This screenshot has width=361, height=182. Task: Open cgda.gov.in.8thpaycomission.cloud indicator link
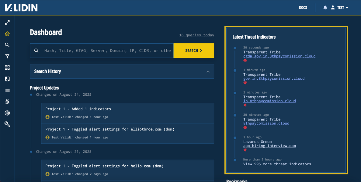pyautogui.click(x=279, y=56)
